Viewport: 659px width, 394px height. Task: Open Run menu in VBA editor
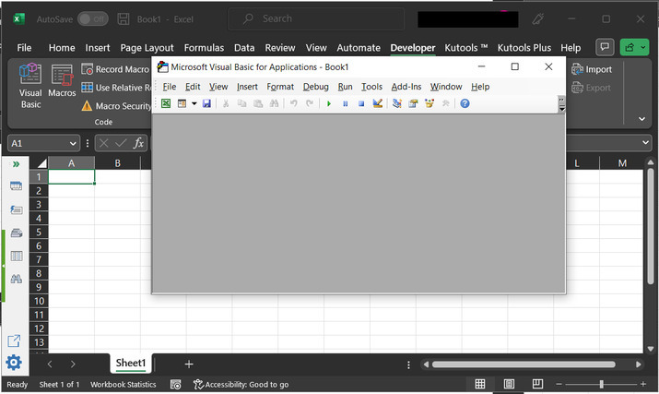tap(345, 87)
